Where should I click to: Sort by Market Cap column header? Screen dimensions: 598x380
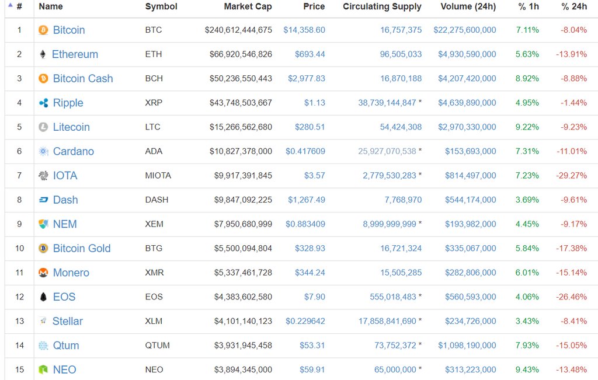pyautogui.click(x=248, y=6)
